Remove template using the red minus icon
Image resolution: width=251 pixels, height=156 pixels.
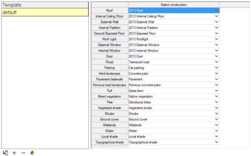(x=23, y=153)
